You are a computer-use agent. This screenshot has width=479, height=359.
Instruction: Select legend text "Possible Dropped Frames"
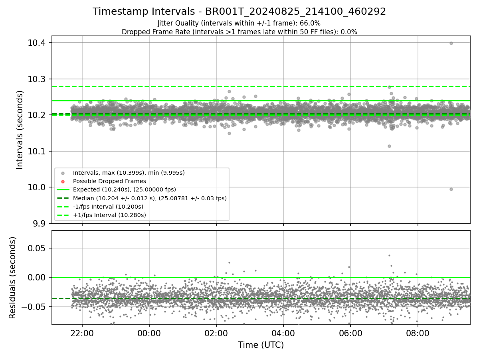(109, 181)
